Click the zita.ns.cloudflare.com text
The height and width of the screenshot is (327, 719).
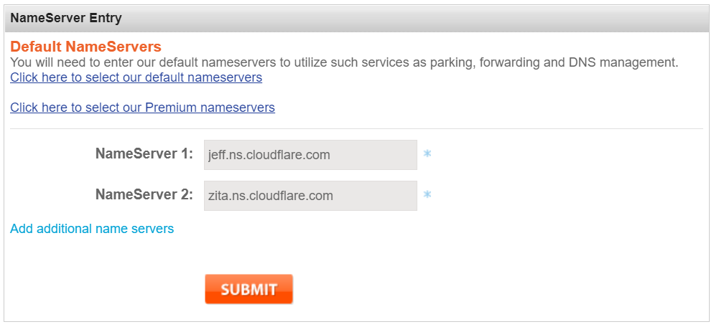pyautogui.click(x=270, y=196)
